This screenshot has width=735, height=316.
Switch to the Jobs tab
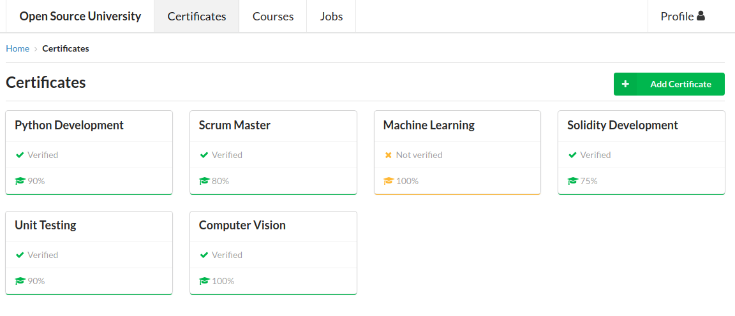pyautogui.click(x=331, y=17)
